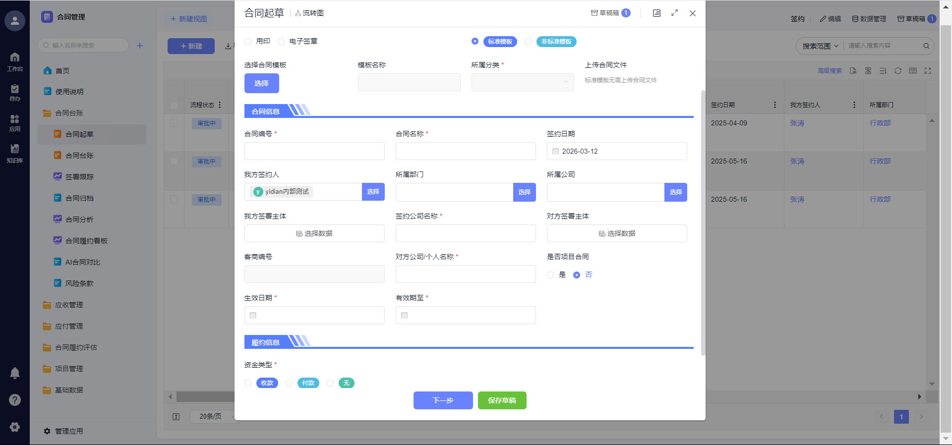The image size is (952, 445).
Task: Open the 签约日期 date picker
Action: click(x=616, y=151)
